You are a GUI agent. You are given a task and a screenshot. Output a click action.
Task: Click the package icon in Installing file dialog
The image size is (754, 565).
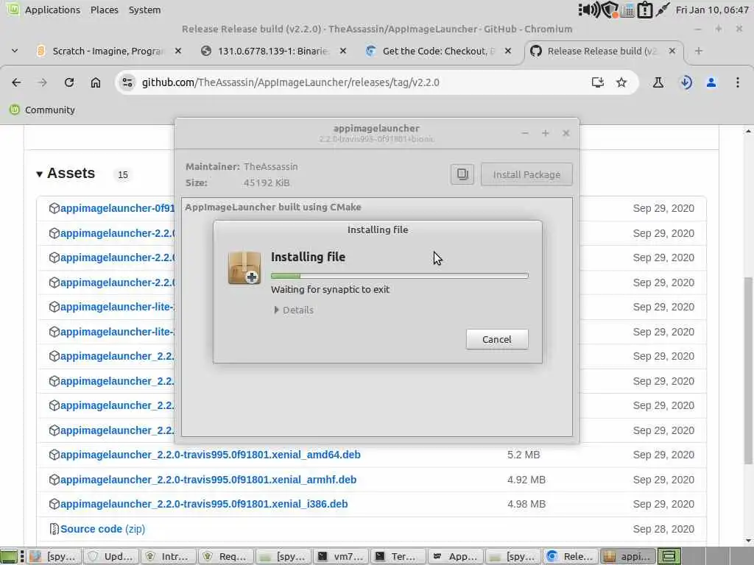(244, 268)
